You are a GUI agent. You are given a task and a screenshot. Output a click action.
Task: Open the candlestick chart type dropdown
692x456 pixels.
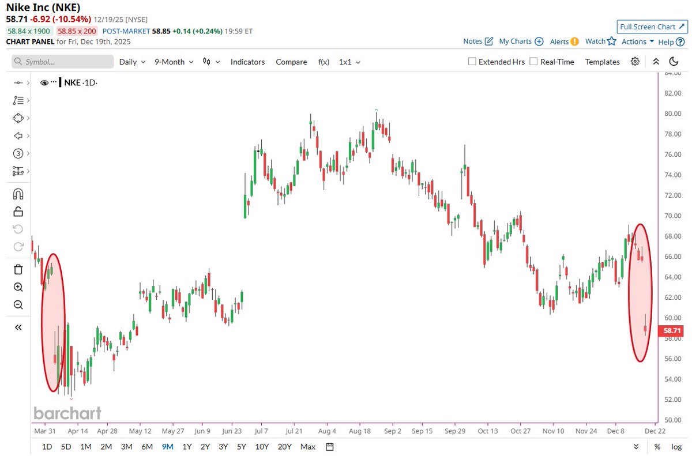(212, 62)
